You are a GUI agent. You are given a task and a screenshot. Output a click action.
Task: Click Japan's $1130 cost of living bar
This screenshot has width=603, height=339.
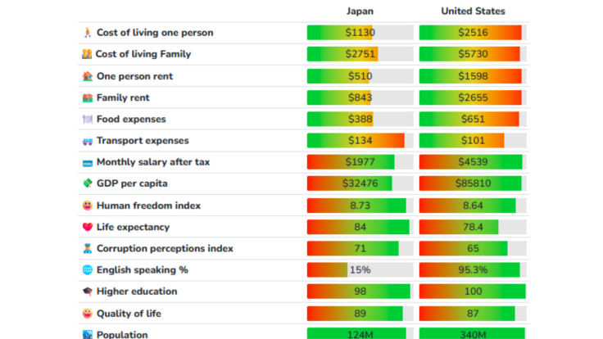(360, 33)
